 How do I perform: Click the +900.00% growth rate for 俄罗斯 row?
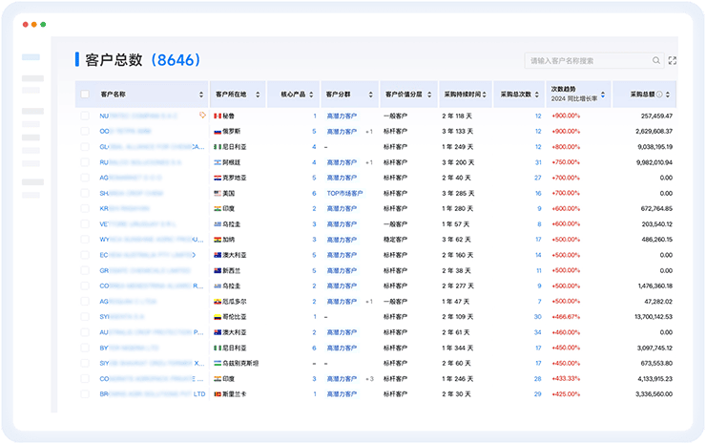point(565,131)
